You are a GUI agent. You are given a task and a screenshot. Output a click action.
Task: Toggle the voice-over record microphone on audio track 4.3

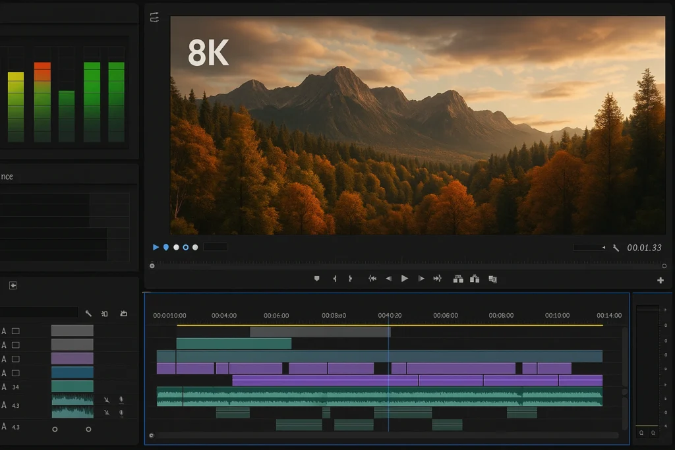(121, 400)
